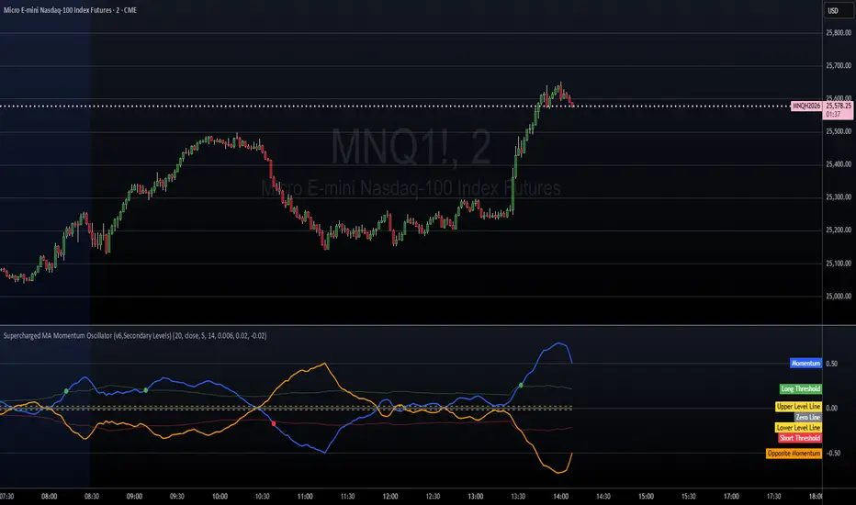856x505 pixels.
Task: Click the green long signal dot near 13:30
Action: click(x=521, y=386)
